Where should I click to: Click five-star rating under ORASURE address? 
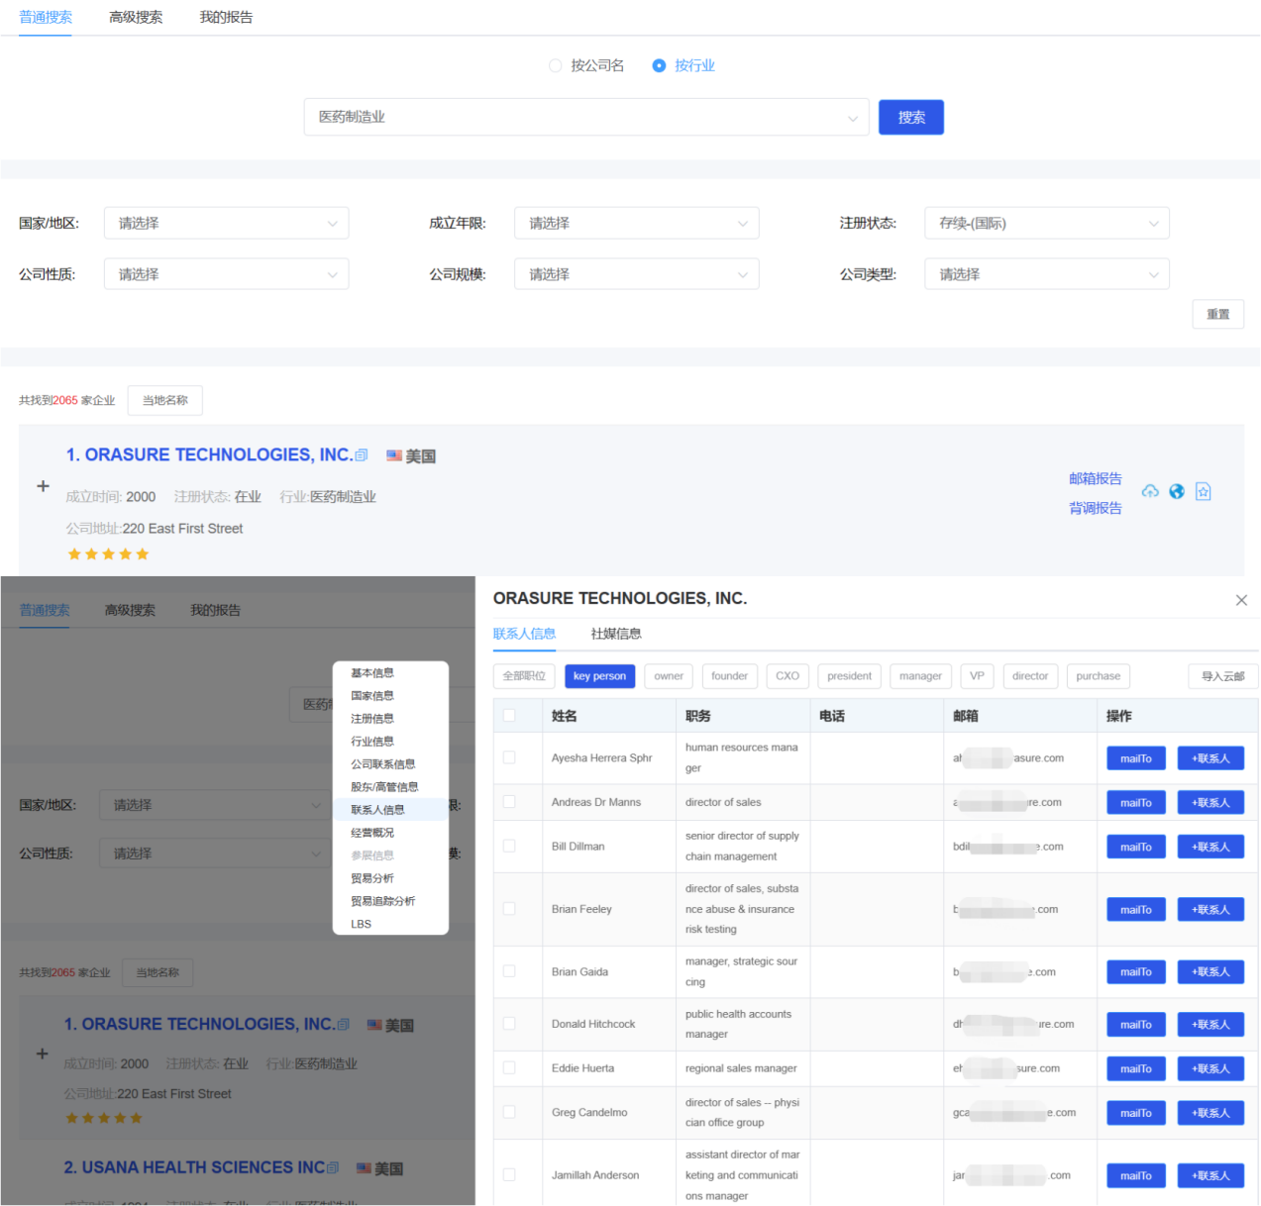click(108, 554)
